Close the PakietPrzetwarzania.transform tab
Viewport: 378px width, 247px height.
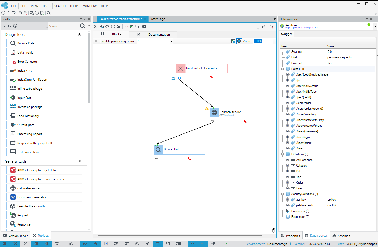pos(146,19)
